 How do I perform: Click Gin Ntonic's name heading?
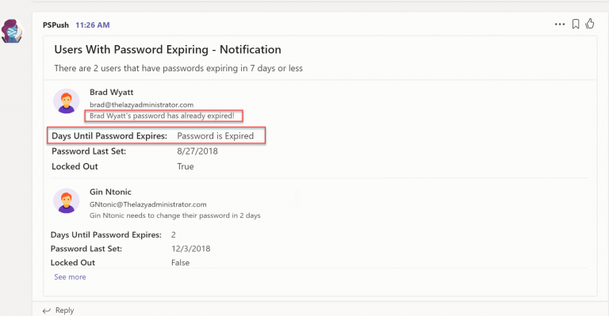click(110, 192)
